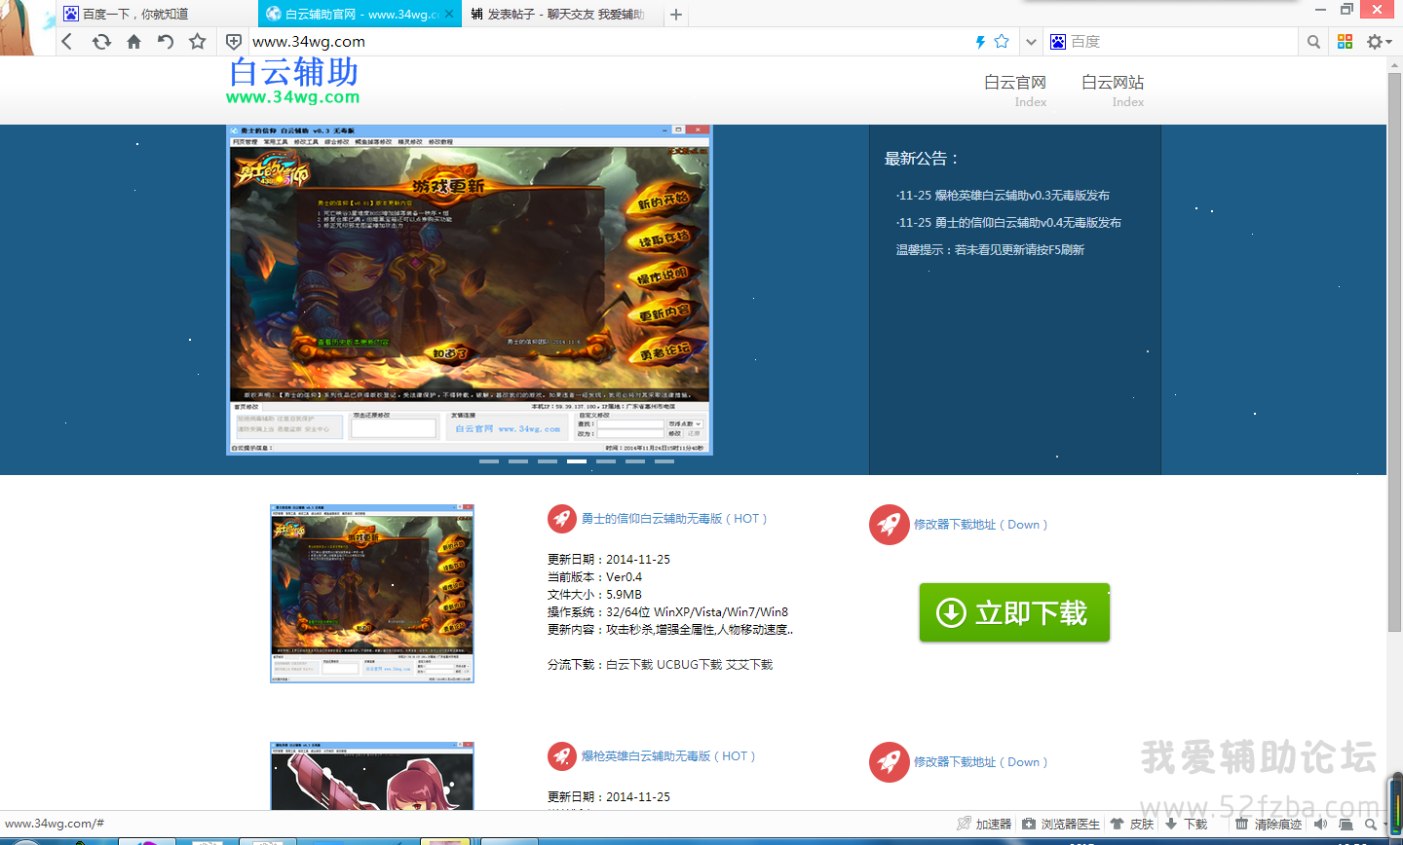Expand the address bar history dropdown arrow
The image size is (1403, 845).
(1031, 42)
